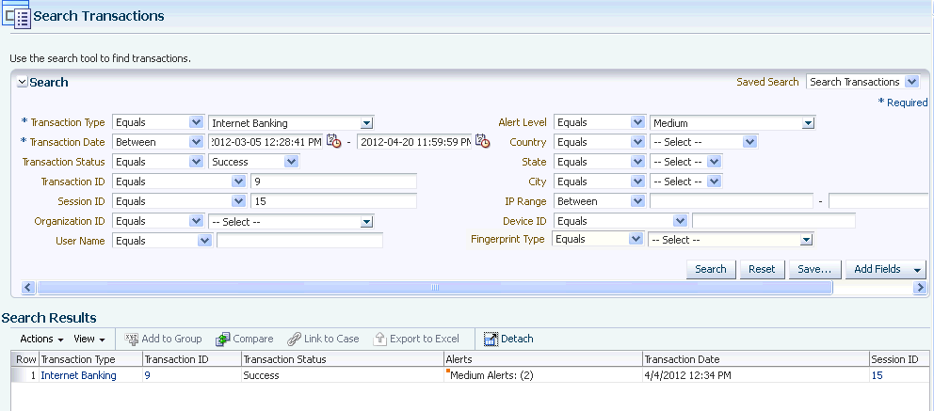Click the IP Range start input field

pos(732,201)
